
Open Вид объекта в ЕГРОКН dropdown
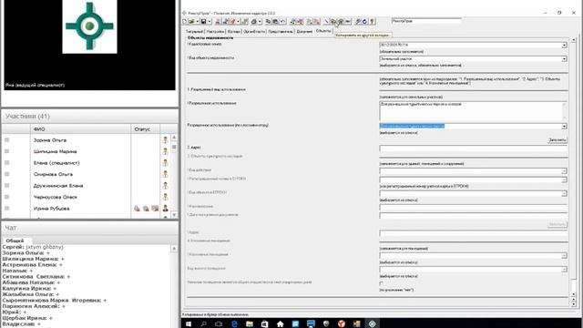point(564,193)
